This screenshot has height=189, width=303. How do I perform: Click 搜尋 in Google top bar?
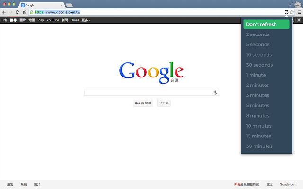click(x=13, y=20)
